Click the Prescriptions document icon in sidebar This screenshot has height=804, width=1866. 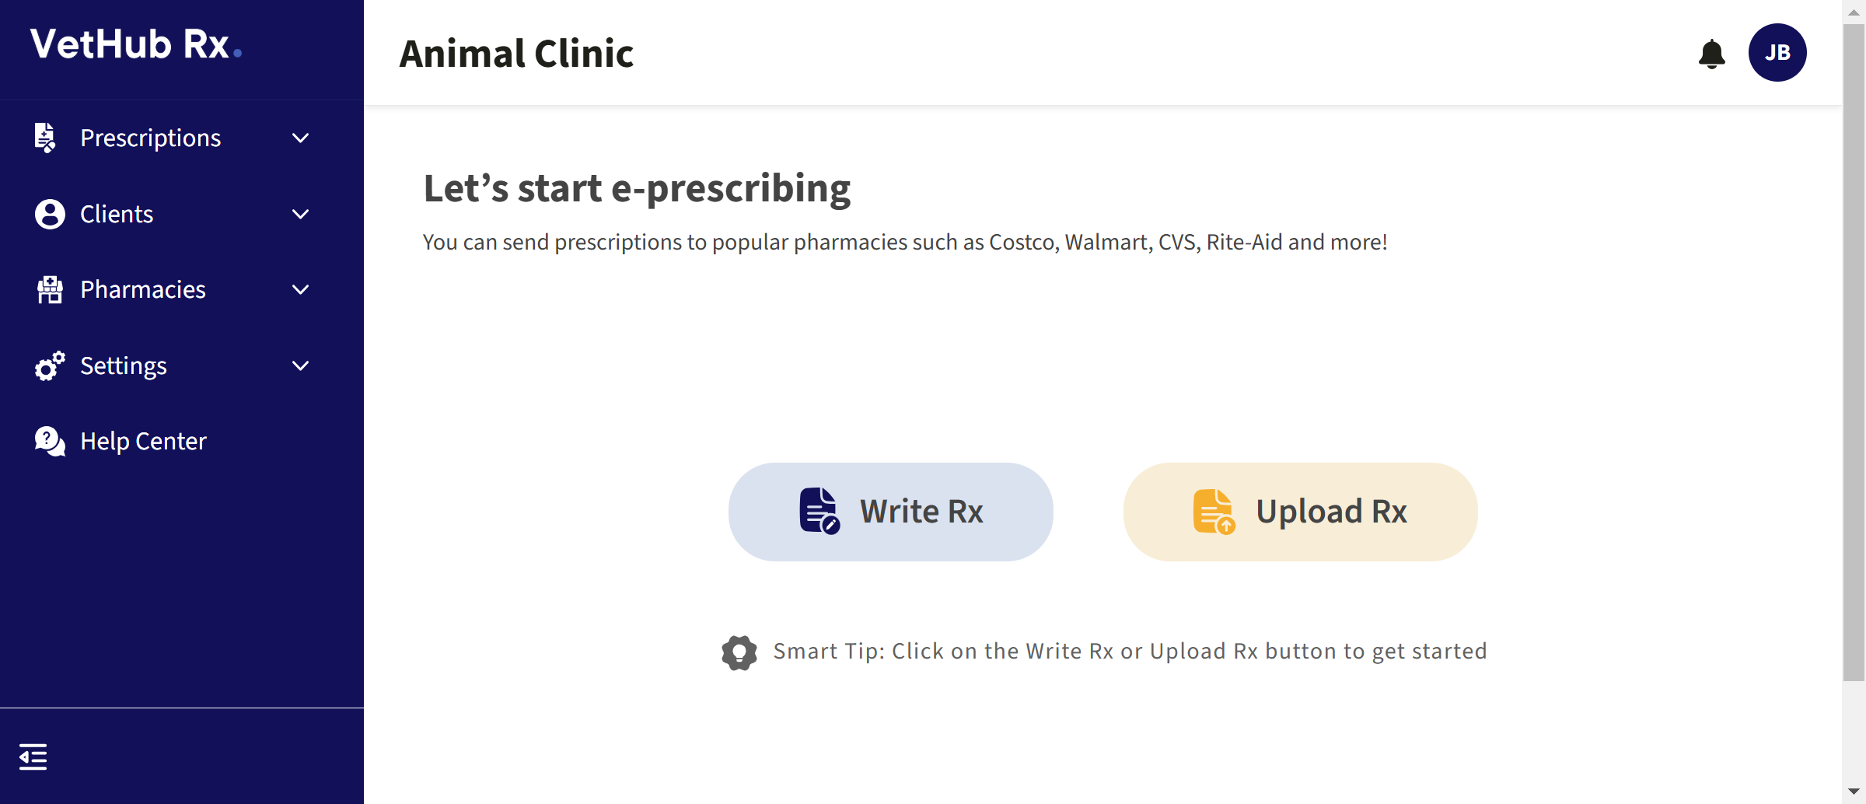pyautogui.click(x=46, y=138)
